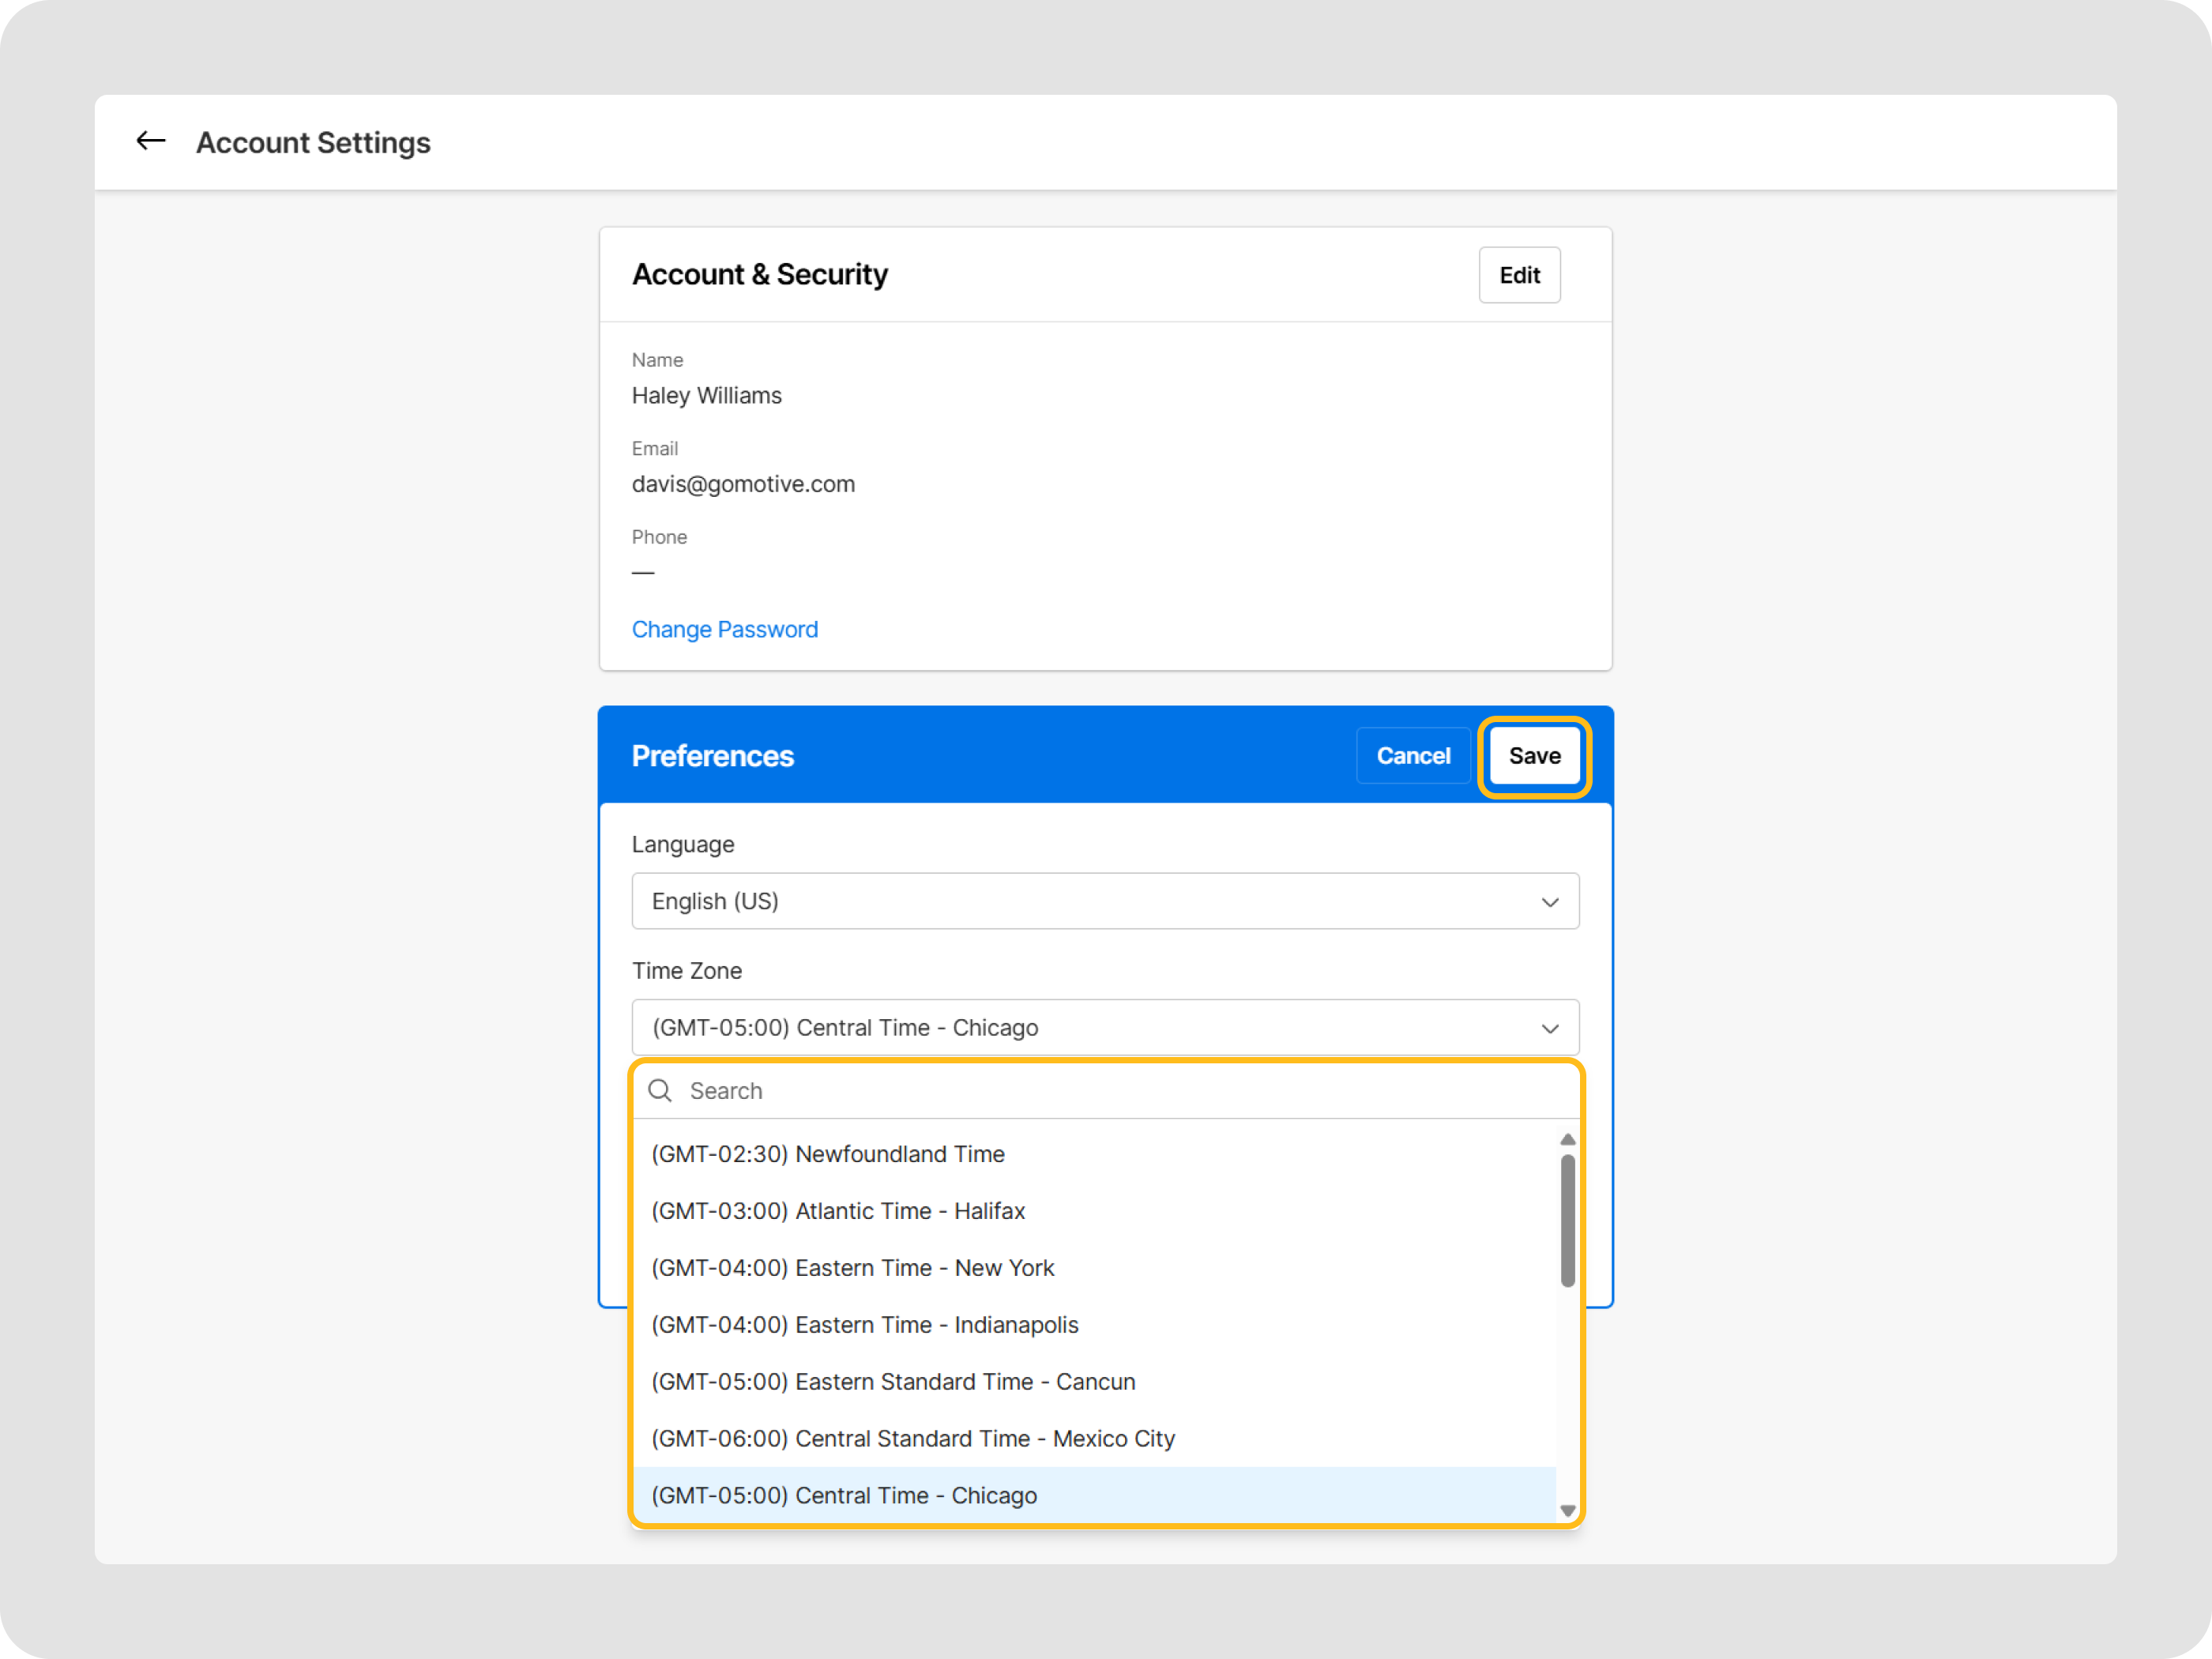
Task: Cancel editing Preferences
Action: pos(1412,756)
